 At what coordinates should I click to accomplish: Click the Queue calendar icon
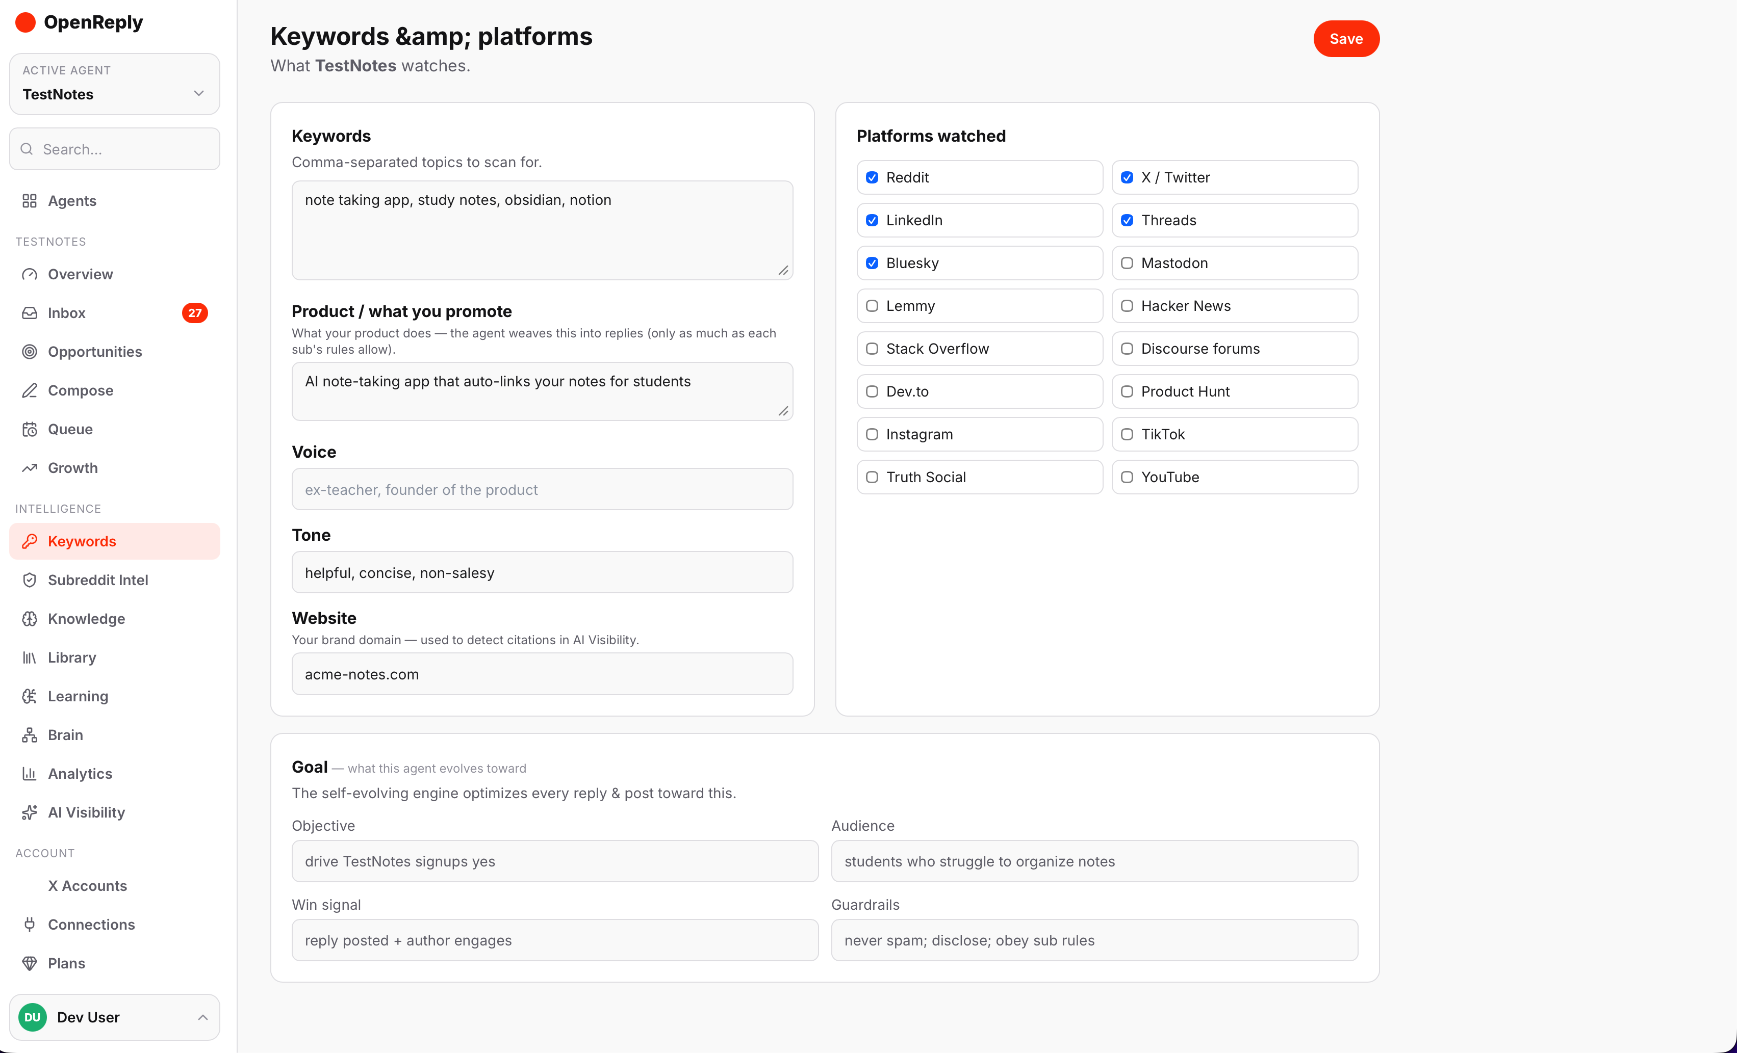(30, 429)
